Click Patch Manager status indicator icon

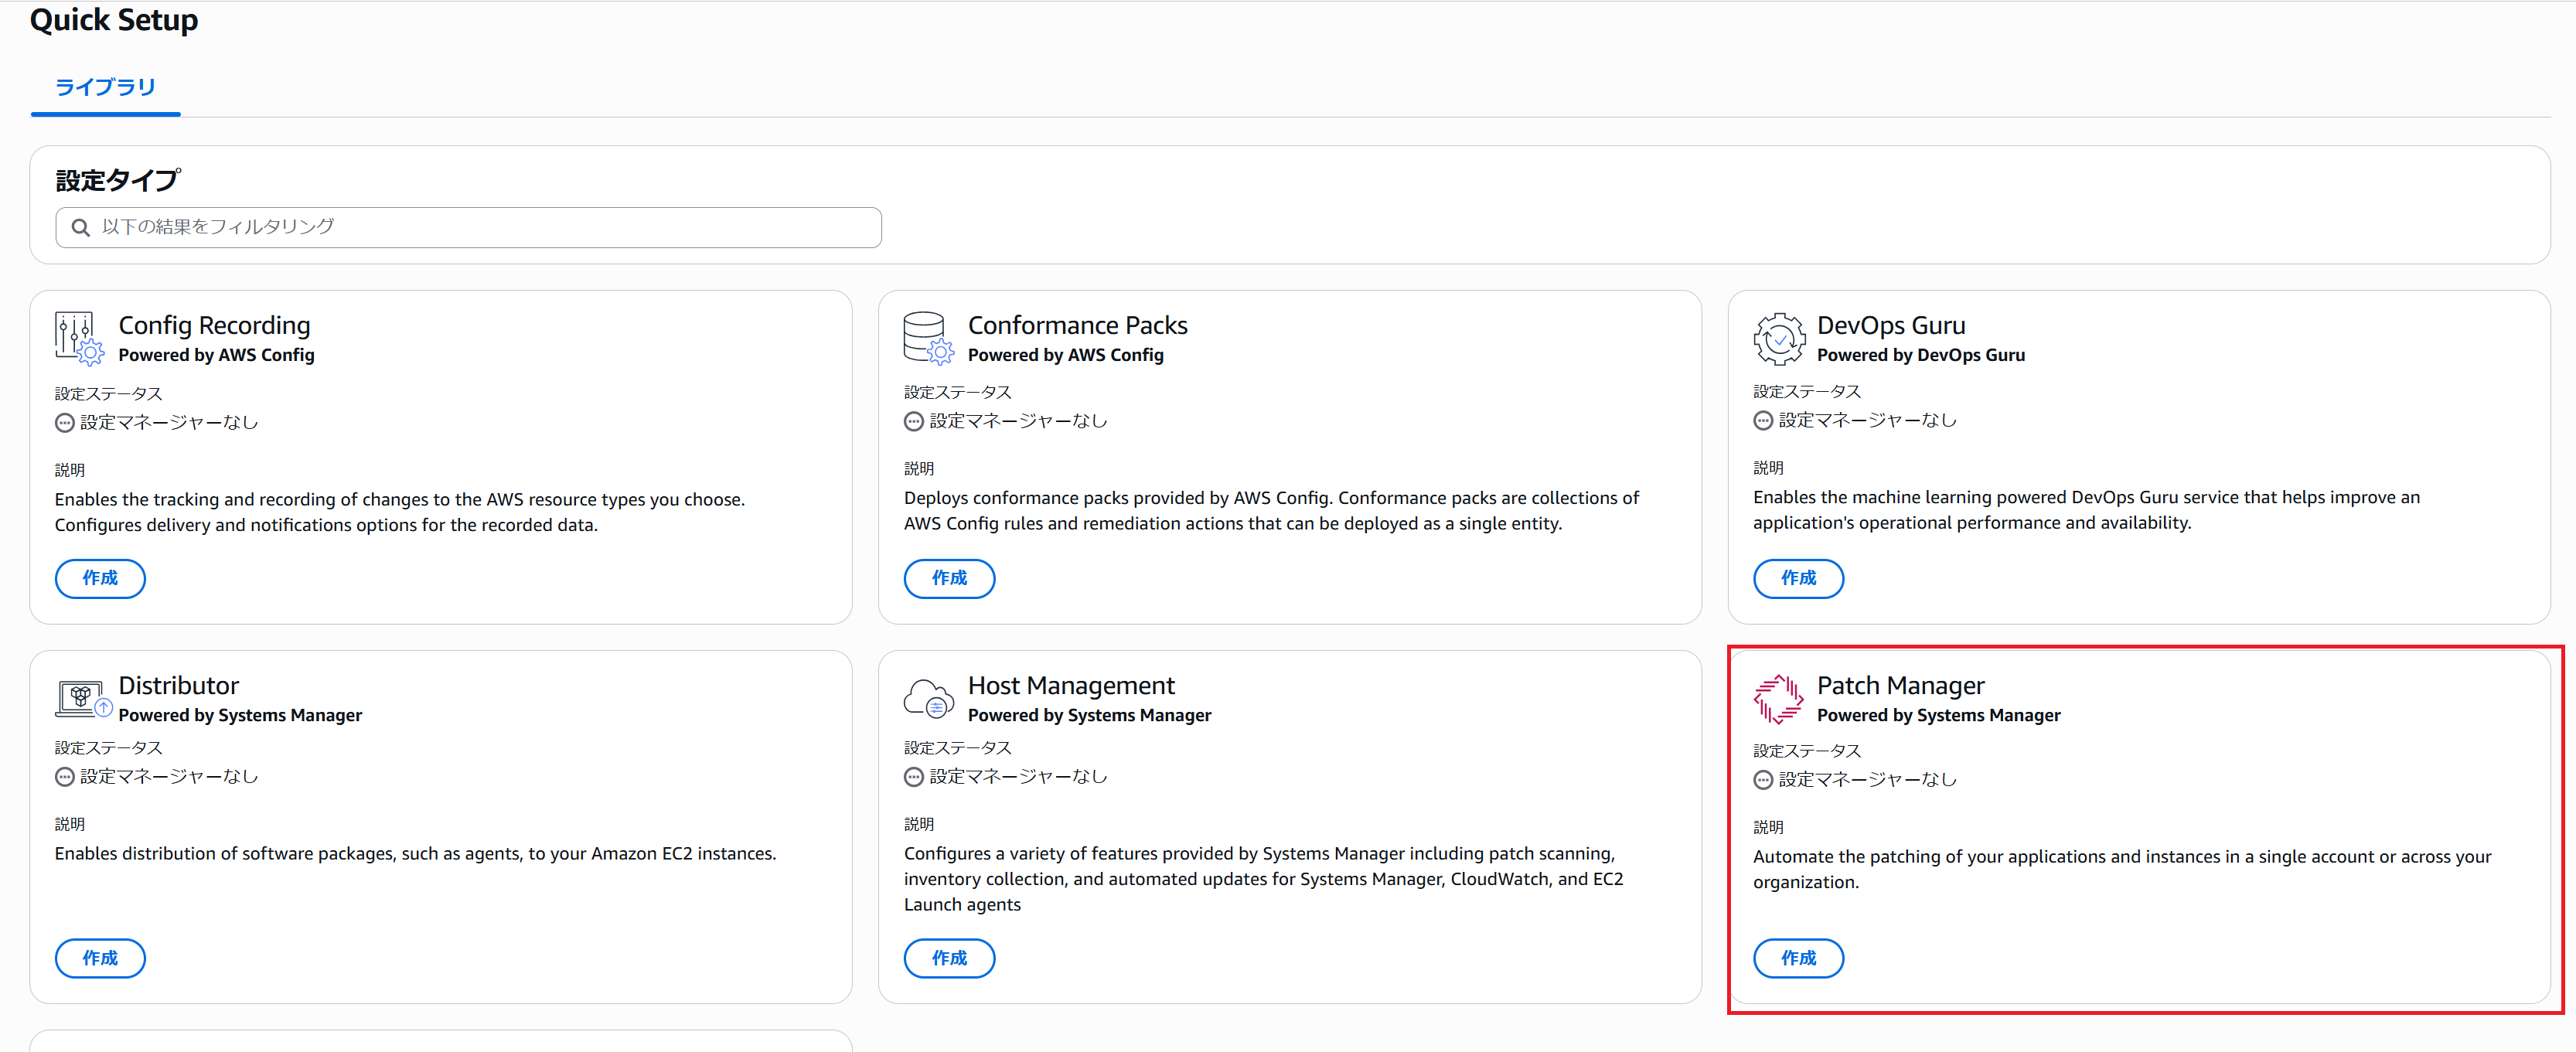1763,780
